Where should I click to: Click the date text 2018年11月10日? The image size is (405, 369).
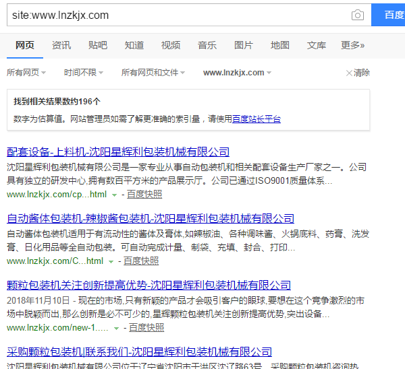coord(38,300)
